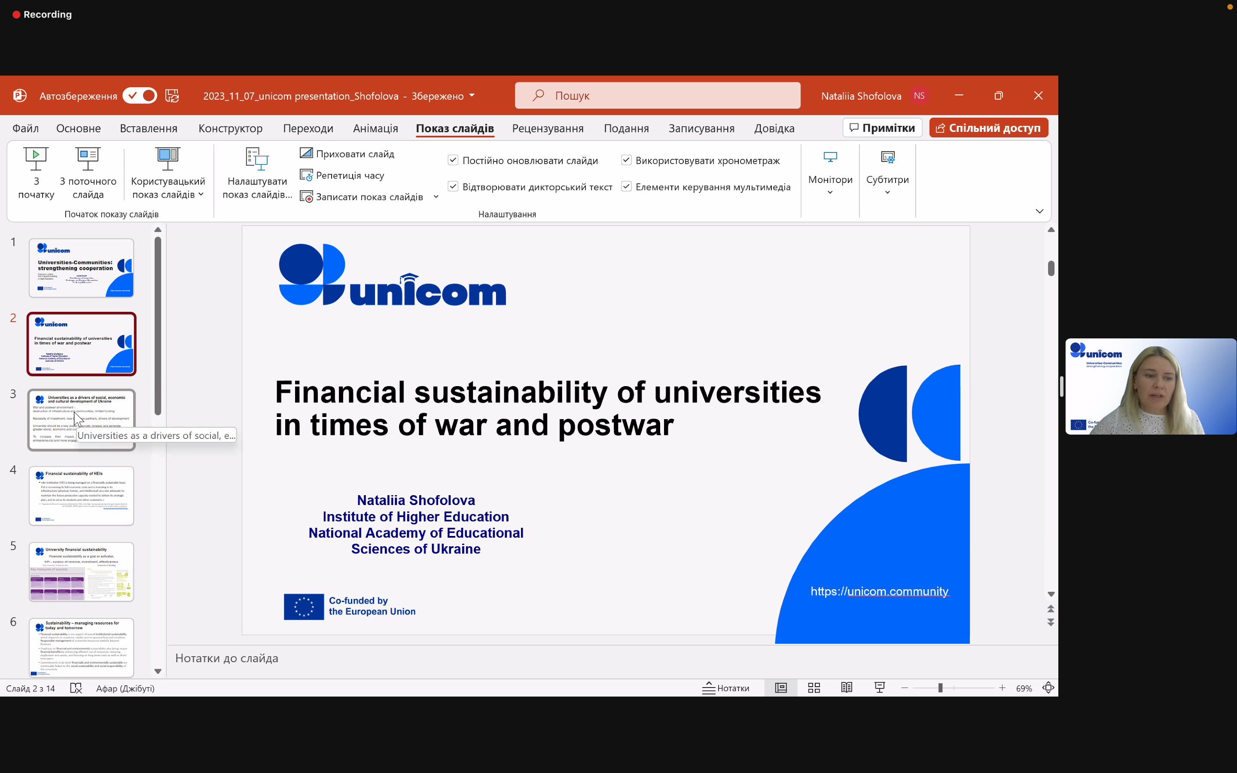Viewport: 1237px width, 773px height.
Task: Expand Записати показ слайдів dropdown arrow
Action: [436, 197]
